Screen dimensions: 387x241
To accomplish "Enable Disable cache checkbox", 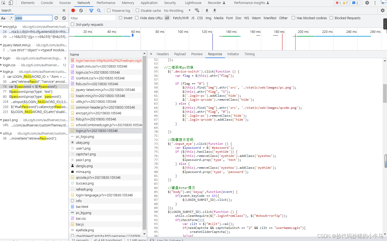I will coord(137,11).
